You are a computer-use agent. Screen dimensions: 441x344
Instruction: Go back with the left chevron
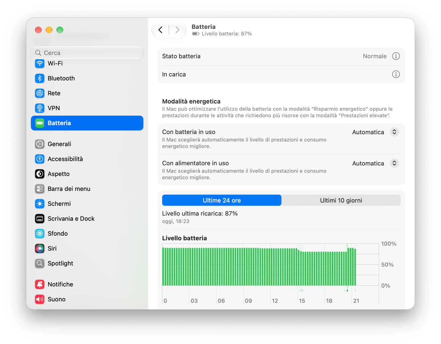[161, 30]
